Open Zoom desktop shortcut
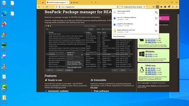Image resolution: width=189 pixels, height=106 pixels. click(x=4, y=57)
